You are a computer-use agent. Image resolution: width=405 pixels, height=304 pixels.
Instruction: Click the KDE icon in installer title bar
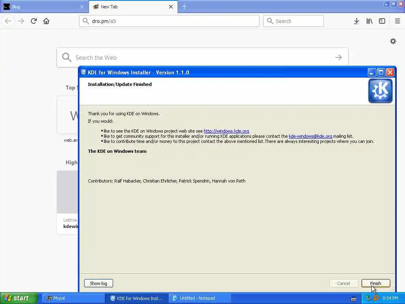pos(83,72)
